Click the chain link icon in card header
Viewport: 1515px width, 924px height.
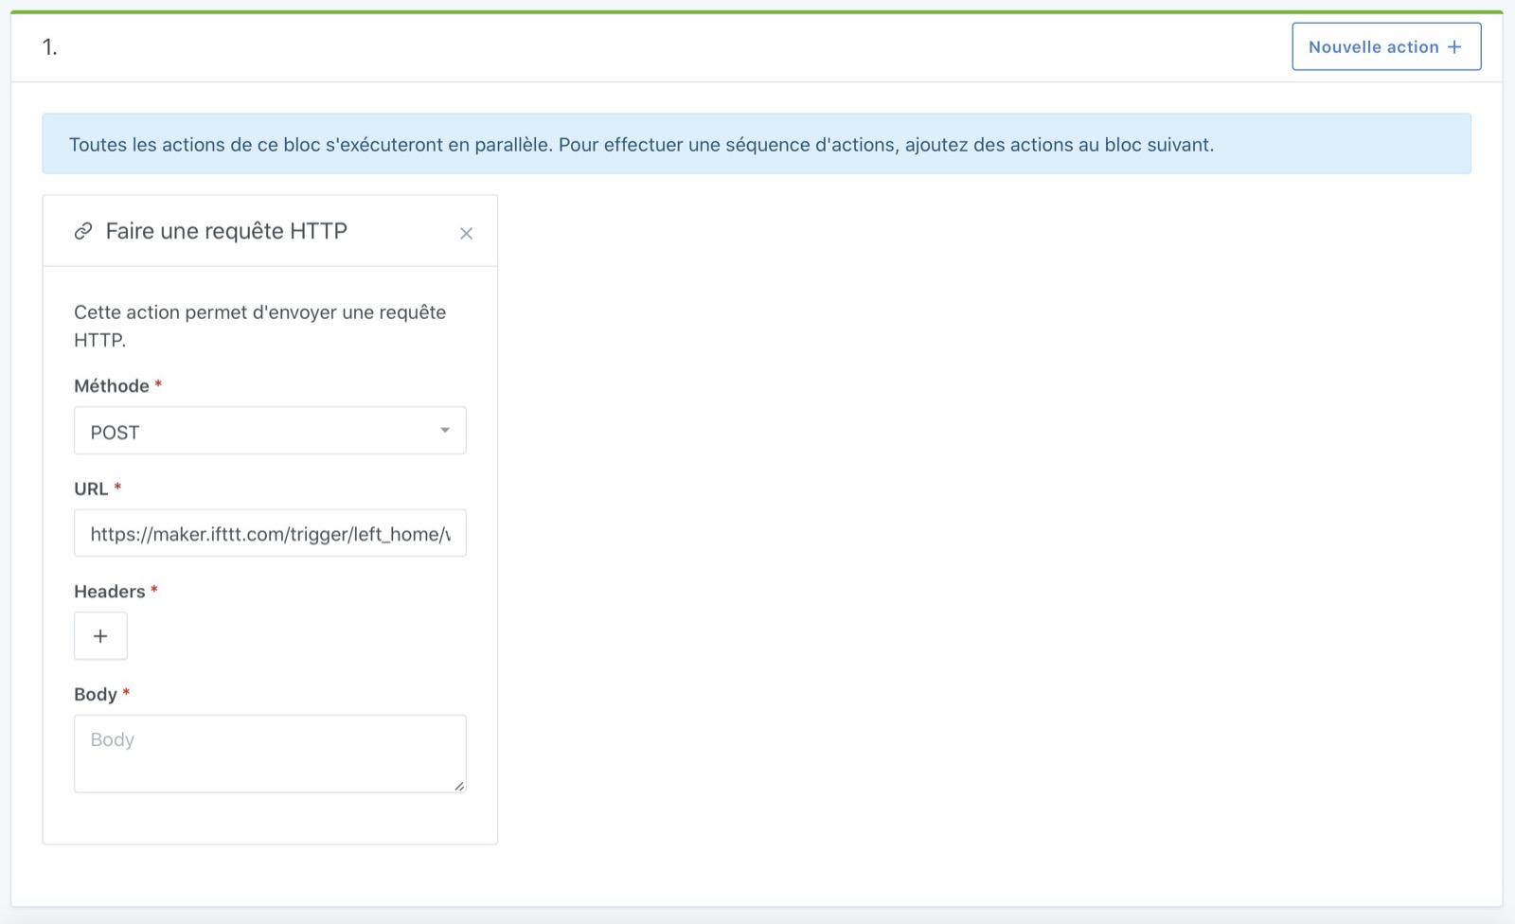coord(83,231)
